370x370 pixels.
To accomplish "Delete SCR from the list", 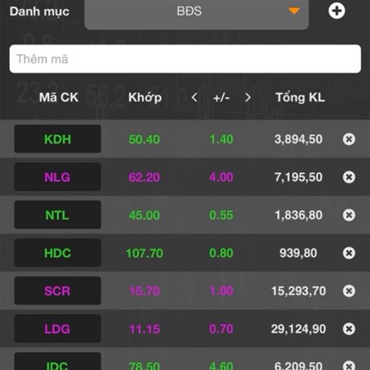I will [349, 290].
